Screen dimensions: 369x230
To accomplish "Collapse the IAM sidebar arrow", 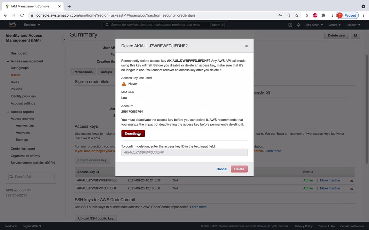I will pyautogui.click(x=64, y=39).
